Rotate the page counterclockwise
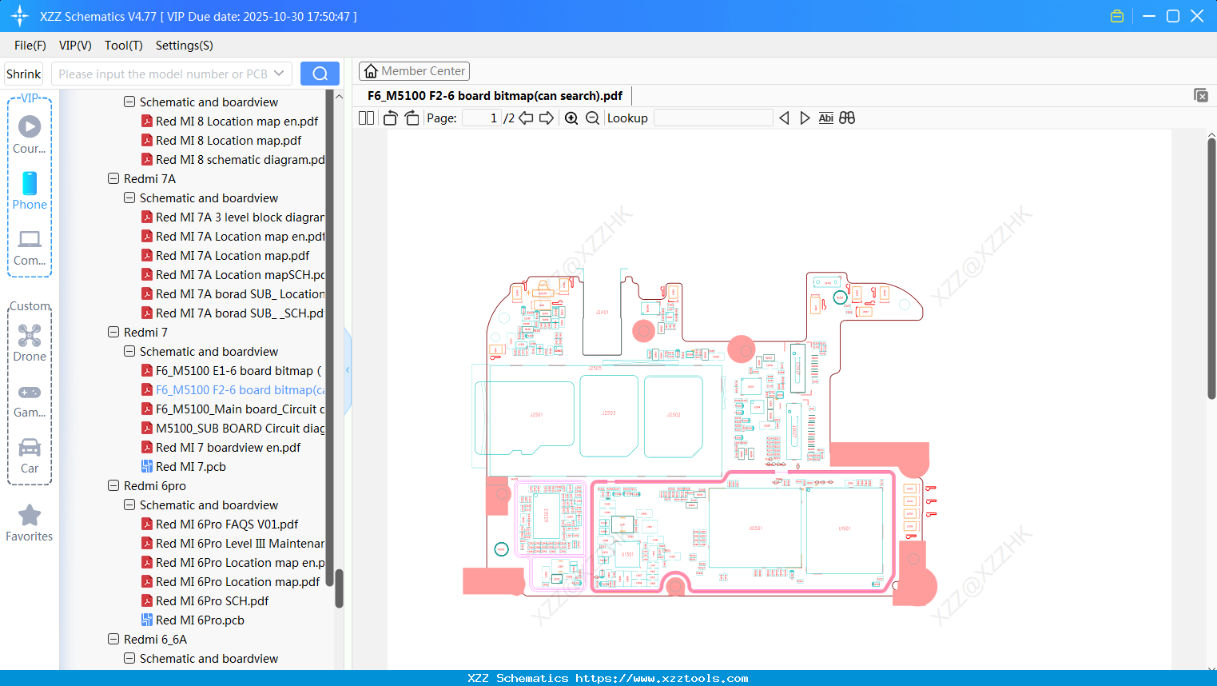Image resolution: width=1217 pixels, height=686 pixels. (x=389, y=118)
